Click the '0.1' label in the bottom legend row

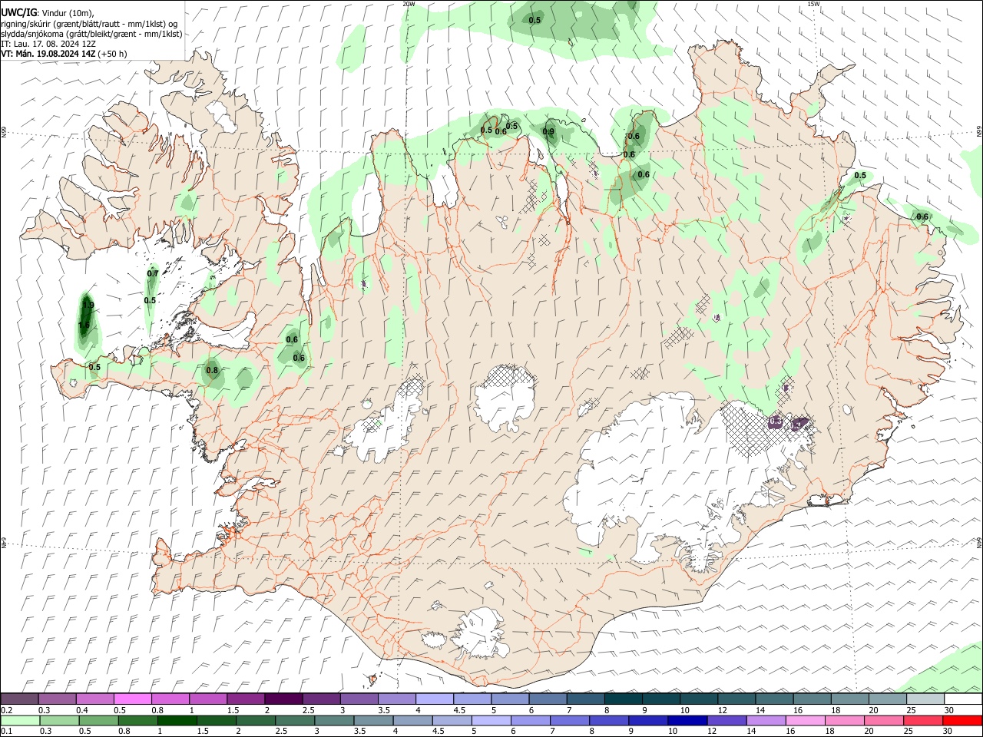point(6,731)
